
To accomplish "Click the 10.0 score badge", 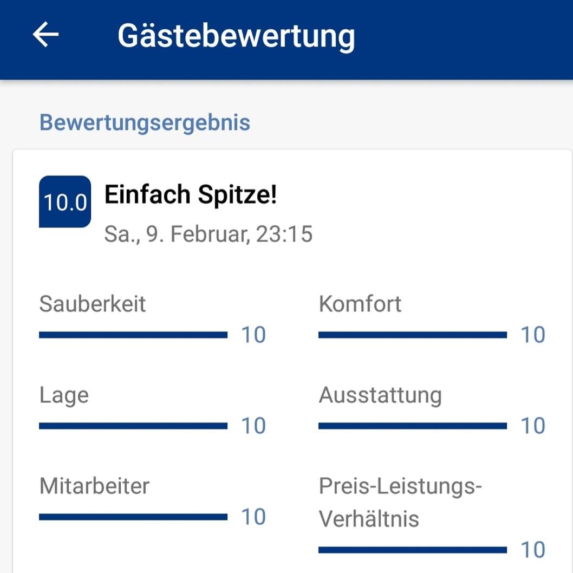I will point(65,201).
